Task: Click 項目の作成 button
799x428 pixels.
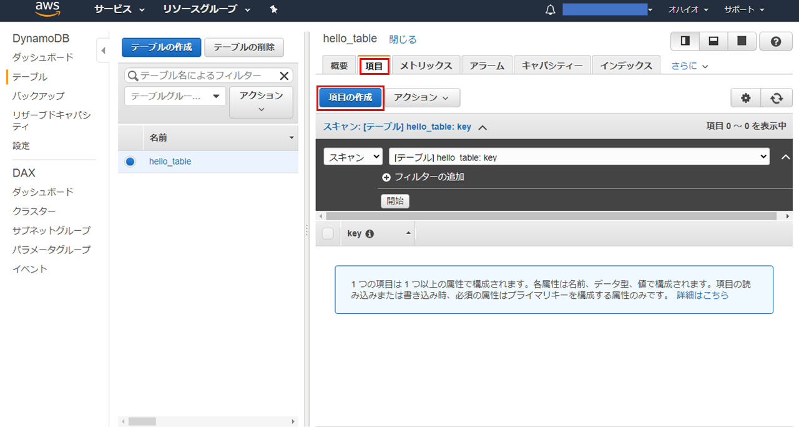Action: pos(350,98)
